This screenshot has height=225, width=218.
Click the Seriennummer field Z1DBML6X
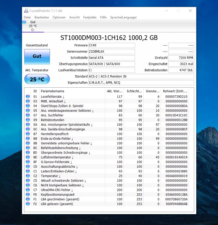click(x=112, y=52)
